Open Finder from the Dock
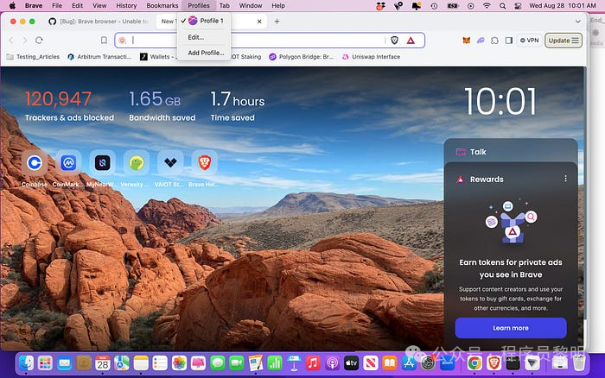Image resolution: width=605 pixels, height=378 pixels. tap(26, 363)
